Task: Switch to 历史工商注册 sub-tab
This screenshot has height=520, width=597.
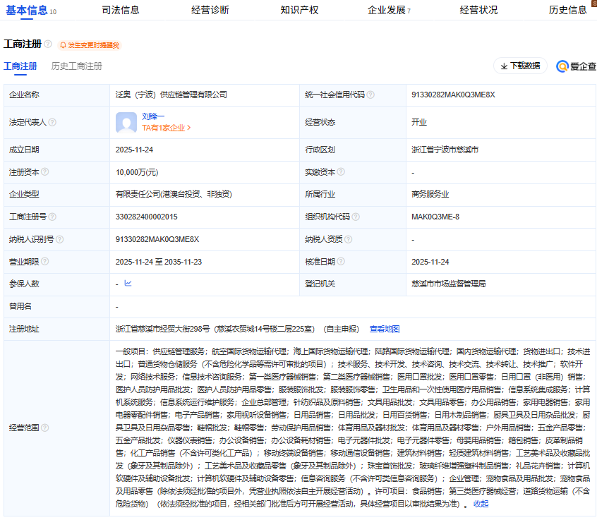Action: 76,66
